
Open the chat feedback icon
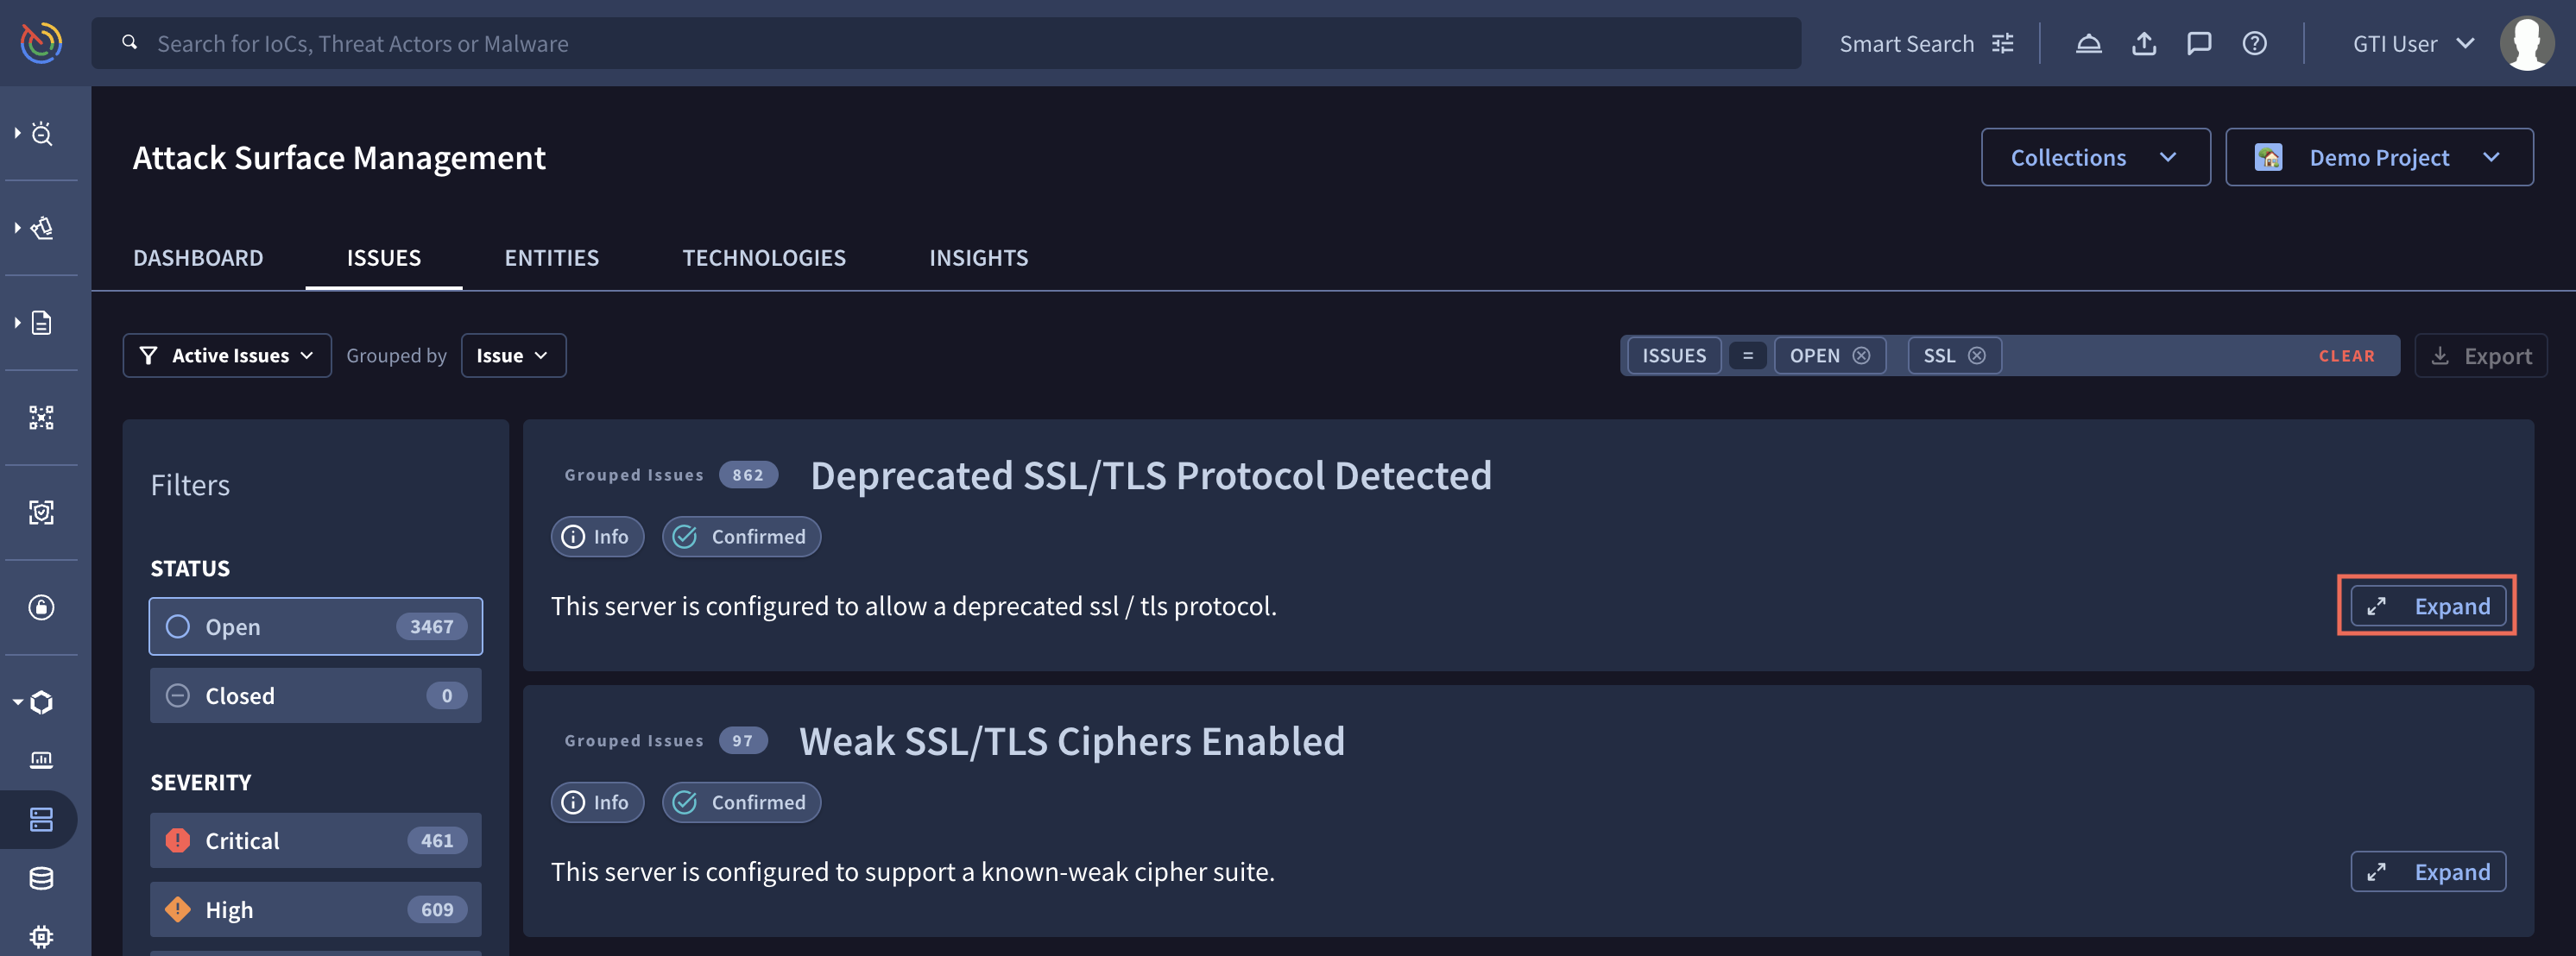2198,44
